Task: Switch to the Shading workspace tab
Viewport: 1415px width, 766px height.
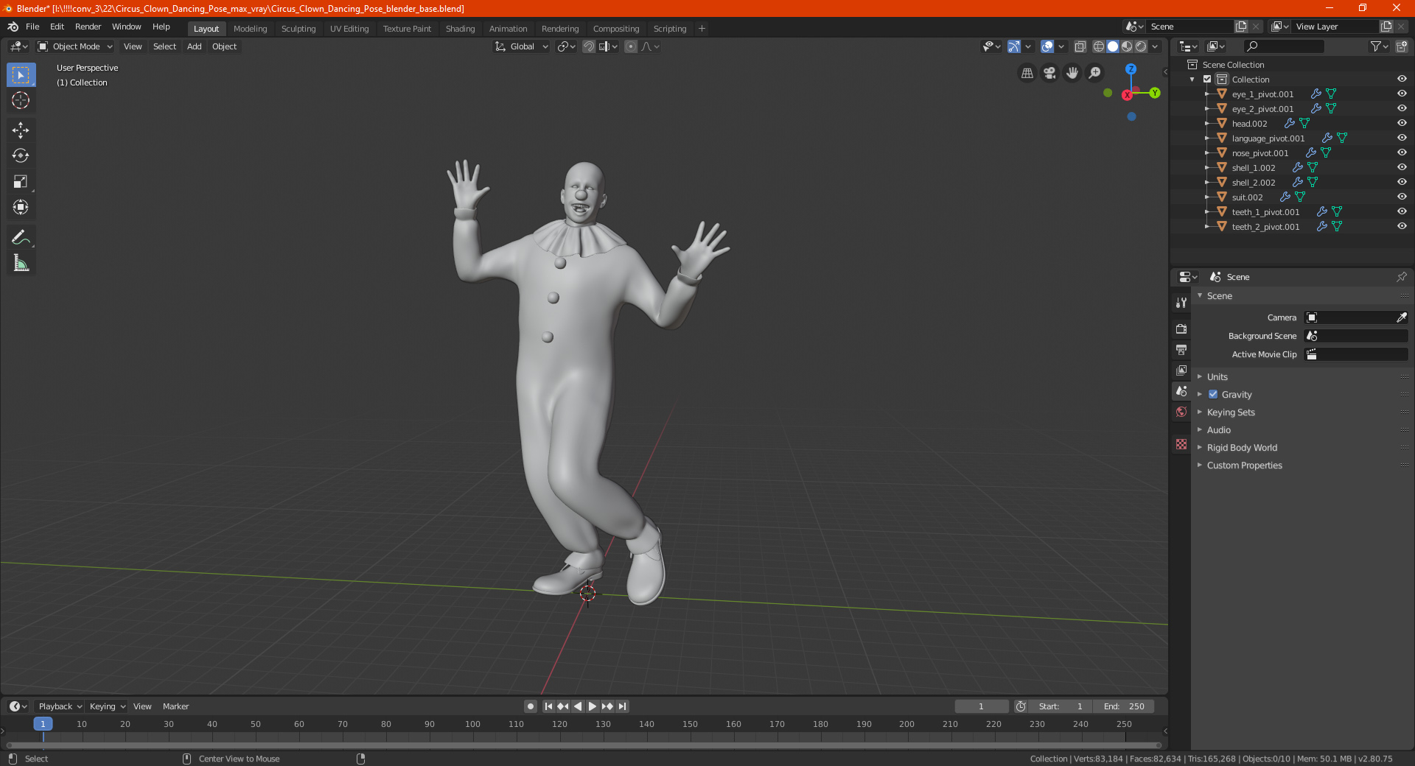Action: click(x=461, y=29)
